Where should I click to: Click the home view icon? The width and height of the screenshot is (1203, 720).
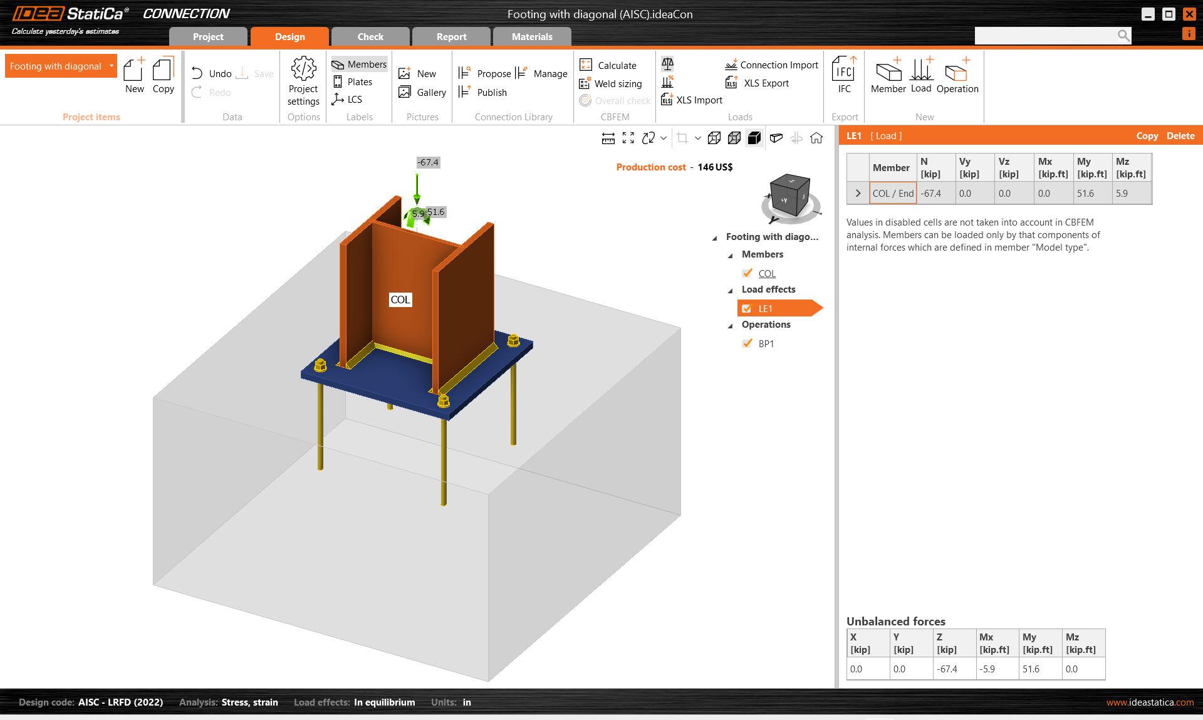pyautogui.click(x=816, y=138)
